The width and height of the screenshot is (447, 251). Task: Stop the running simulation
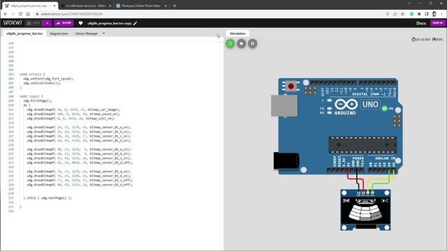click(x=241, y=43)
